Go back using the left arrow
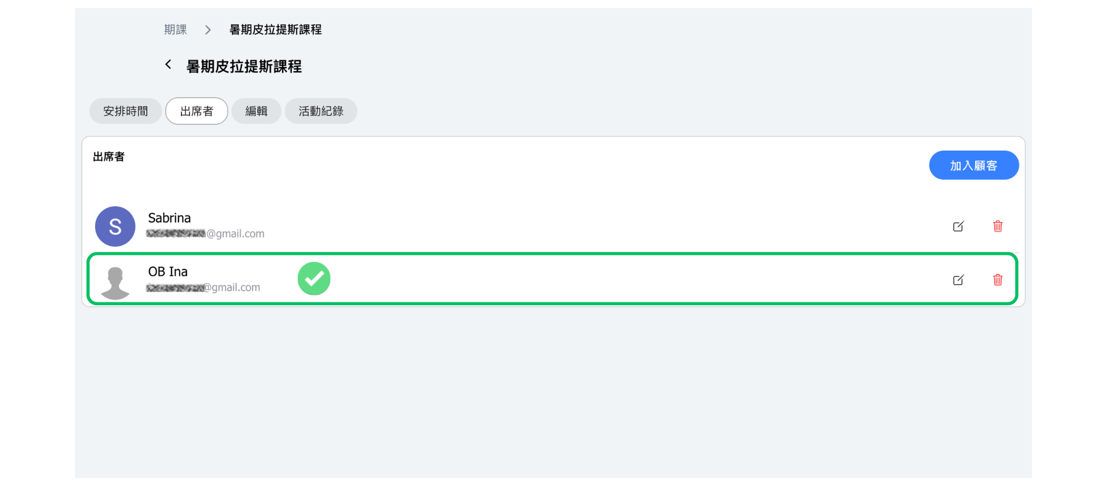1107x486 pixels. [x=169, y=65]
